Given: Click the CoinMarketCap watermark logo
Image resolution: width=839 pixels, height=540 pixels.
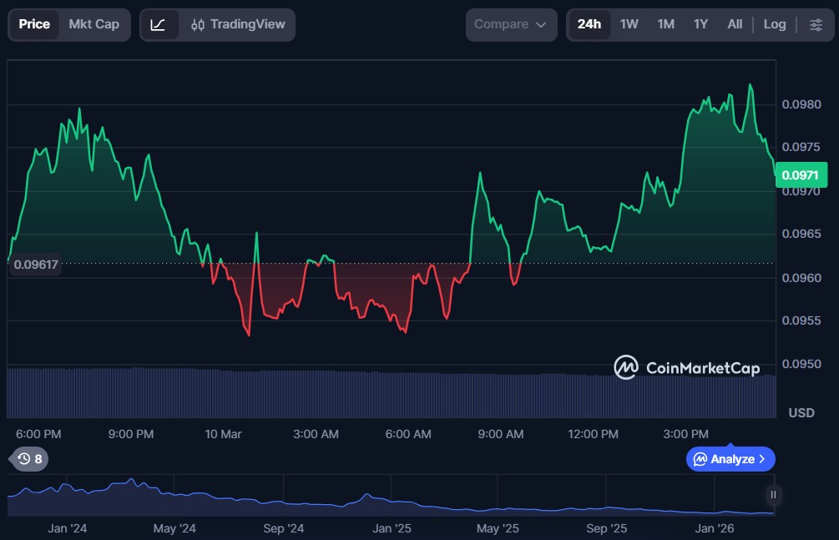Looking at the screenshot, I should [686, 367].
